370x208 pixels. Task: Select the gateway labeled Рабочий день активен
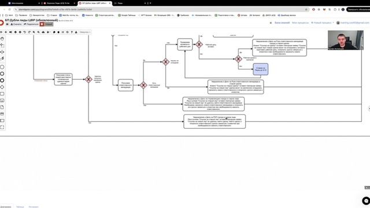[x=199, y=44]
